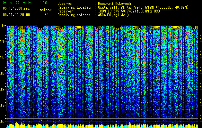The image size is (202, 128).
Task: Click the kHz axis unit label
Action: coord(3,26)
